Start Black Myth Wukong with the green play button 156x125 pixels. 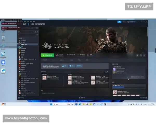click(48, 55)
